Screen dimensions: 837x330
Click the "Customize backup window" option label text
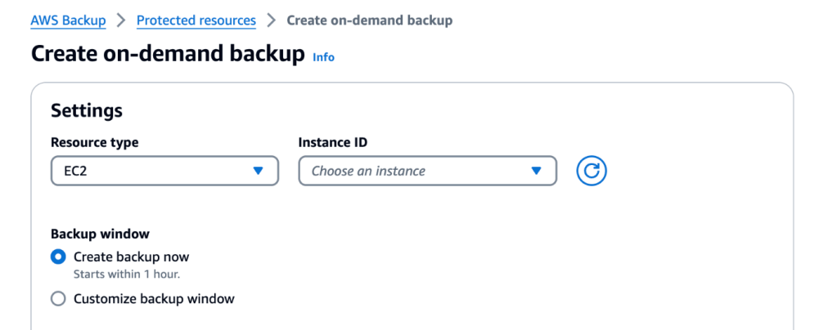(154, 299)
